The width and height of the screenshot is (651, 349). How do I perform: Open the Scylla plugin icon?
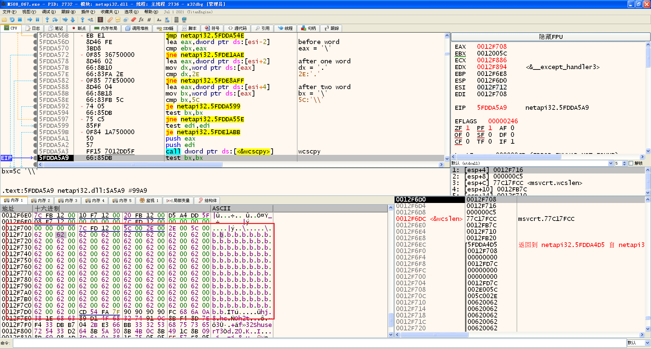click(100, 20)
